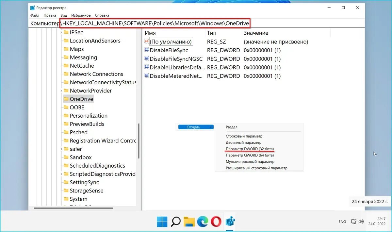The width and height of the screenshot is (392, 232).
Task: Choose Расширяемый строковый параметр
Action: click(x=256, y=168)
